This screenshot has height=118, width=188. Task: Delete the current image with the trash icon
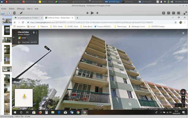(x=14, y=13)
